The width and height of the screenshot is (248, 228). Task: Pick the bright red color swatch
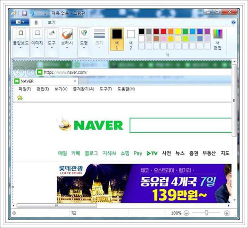[164, 31]
